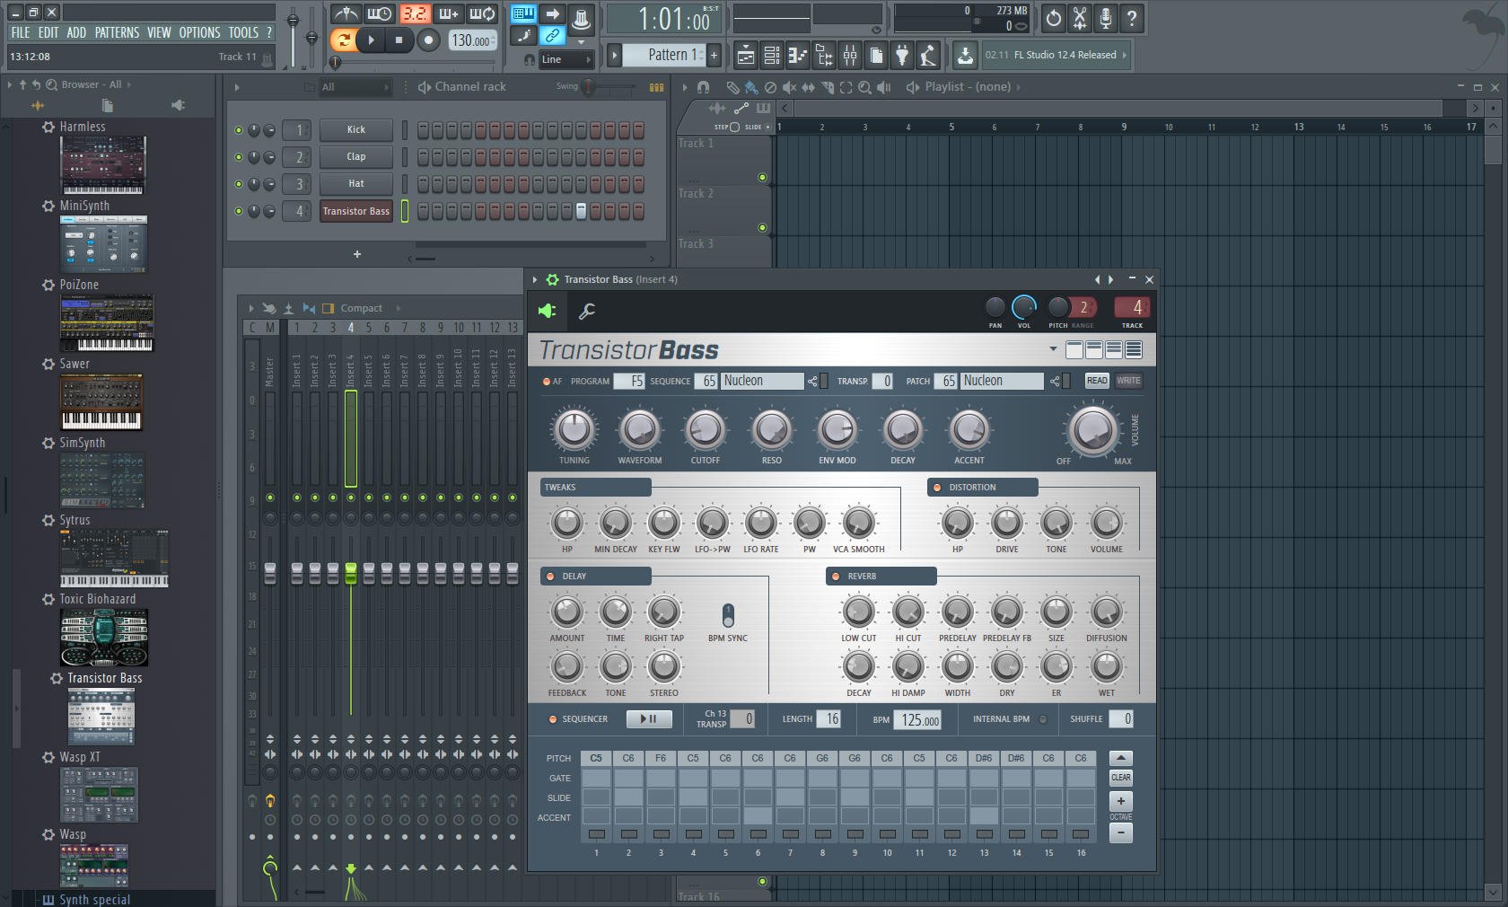This screenshot has width=1508, height=907.
Task: Click the WRITE button in Transistor Bass
Action: [x=1128, y=381]
